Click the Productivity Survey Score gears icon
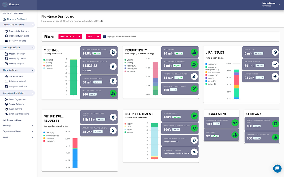 pos(194,89)
